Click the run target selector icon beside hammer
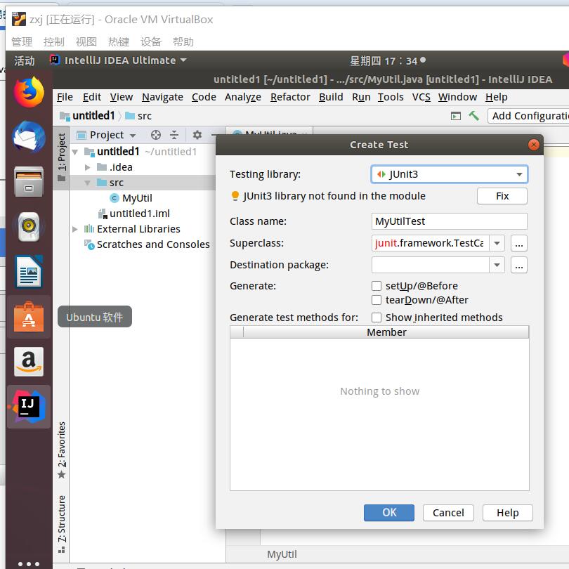The image size is (569, 569). [455, 116]
